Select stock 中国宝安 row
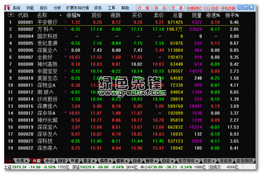The image size is (261, 174). click(x=123, y=71)
